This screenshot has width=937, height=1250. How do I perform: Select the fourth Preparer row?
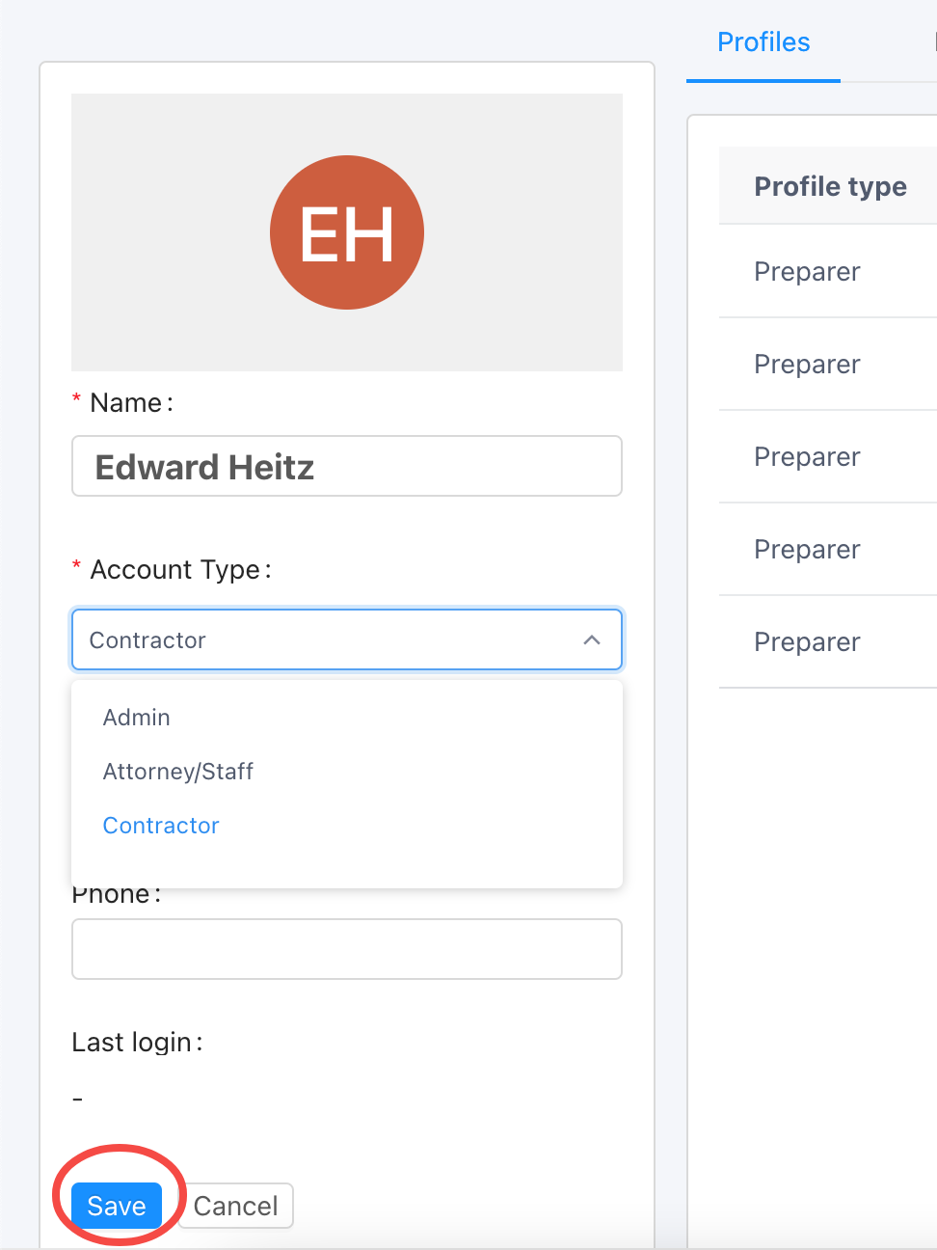click(x=807, y=550)
